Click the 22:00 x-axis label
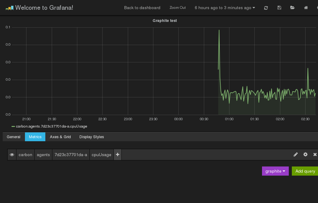 (x=77, y=119)
